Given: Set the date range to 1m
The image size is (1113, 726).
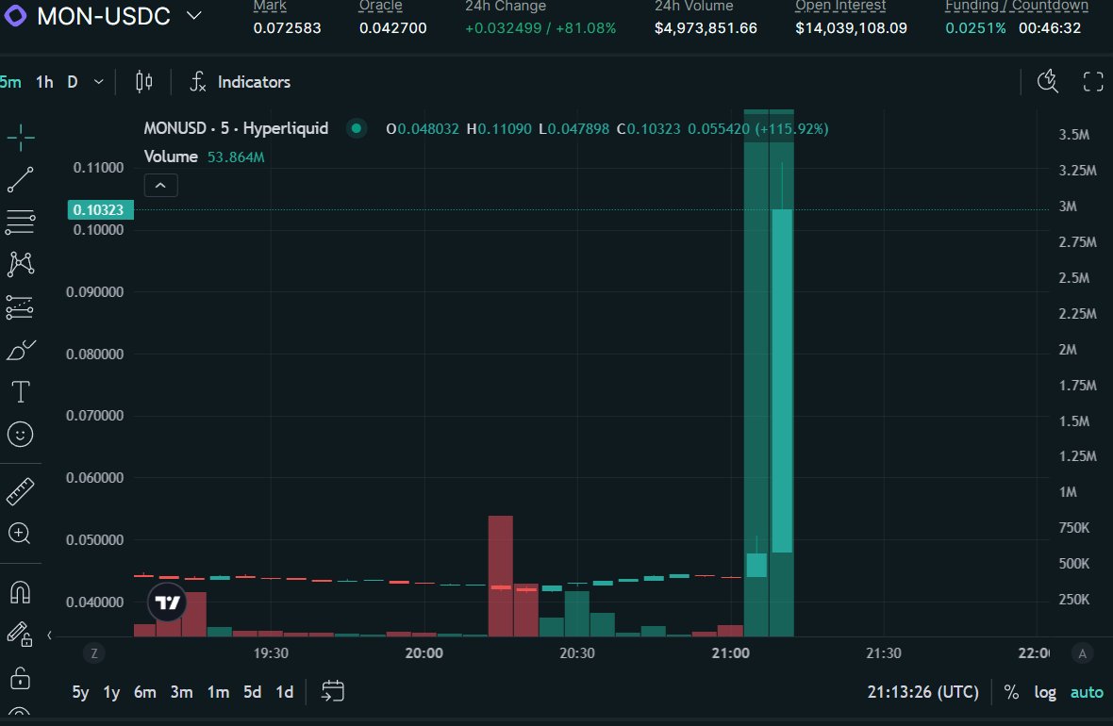Looking at the screenshot, I should 218,692.
